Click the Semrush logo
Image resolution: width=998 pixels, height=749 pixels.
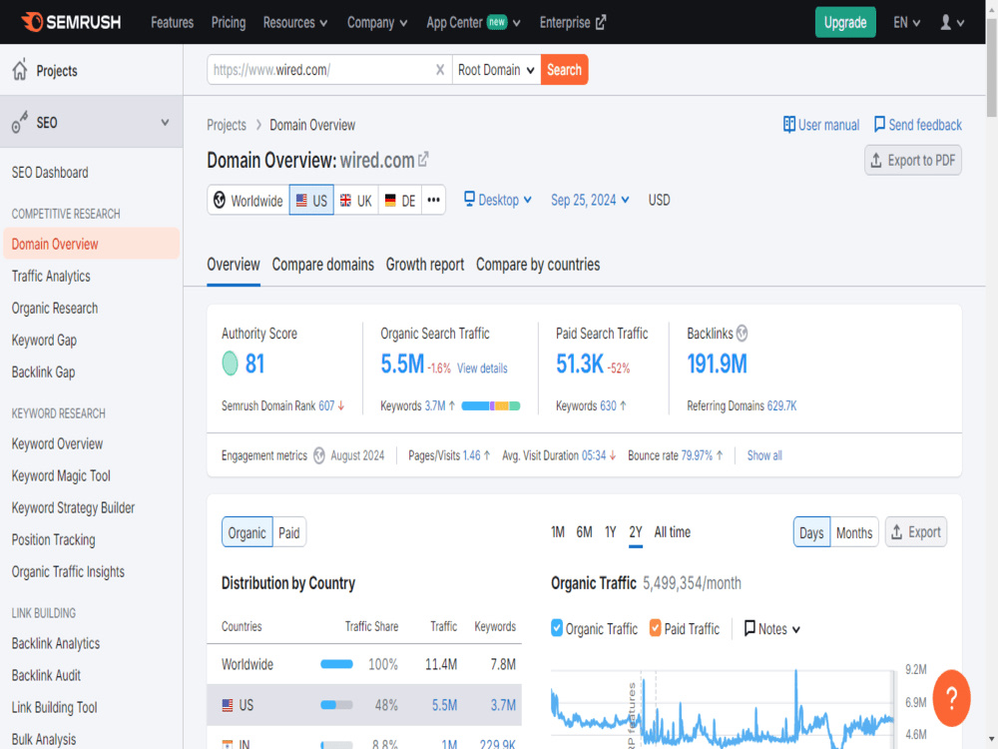(x=71, y=22)
